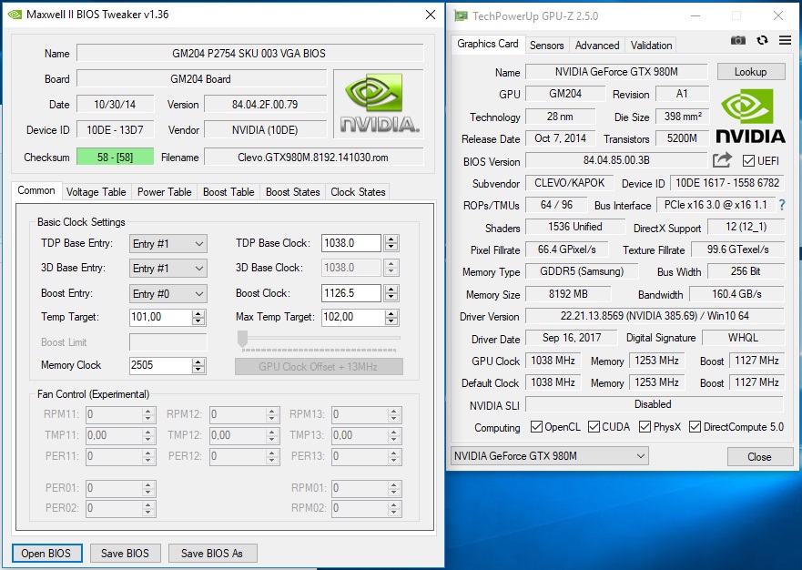Open TDP Base Entry dropdown
This screenshot has width=802, height=570.
tap(168, 243)
